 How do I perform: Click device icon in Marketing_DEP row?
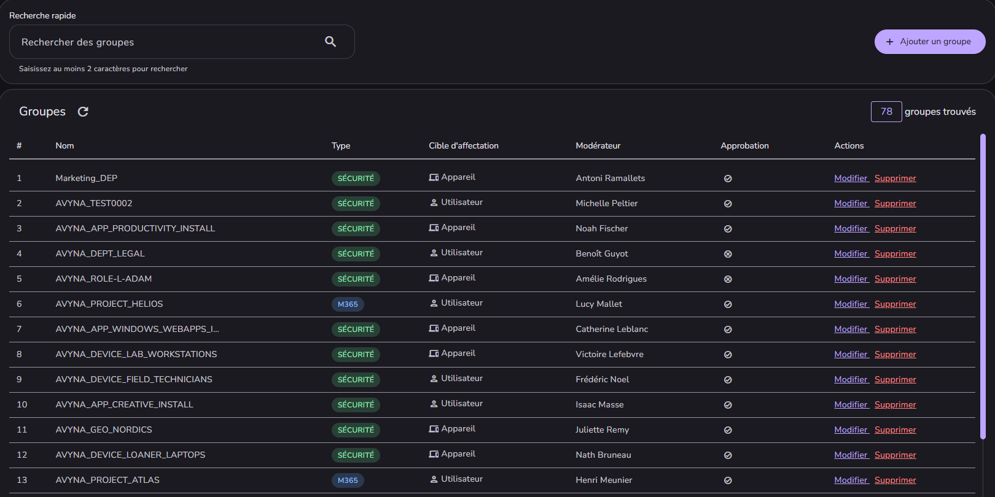coord(434,177)
